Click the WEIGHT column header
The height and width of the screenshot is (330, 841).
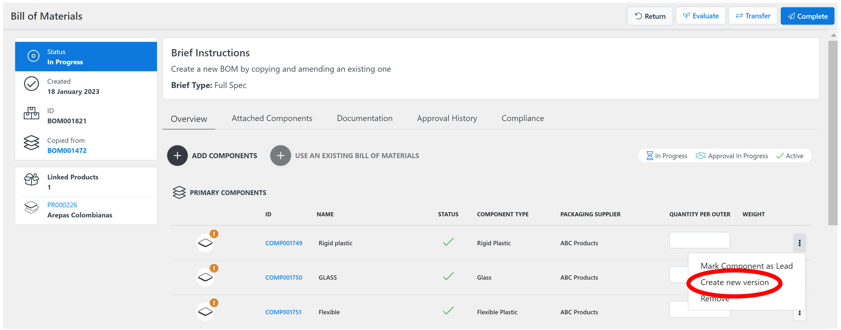coord(753,214)
